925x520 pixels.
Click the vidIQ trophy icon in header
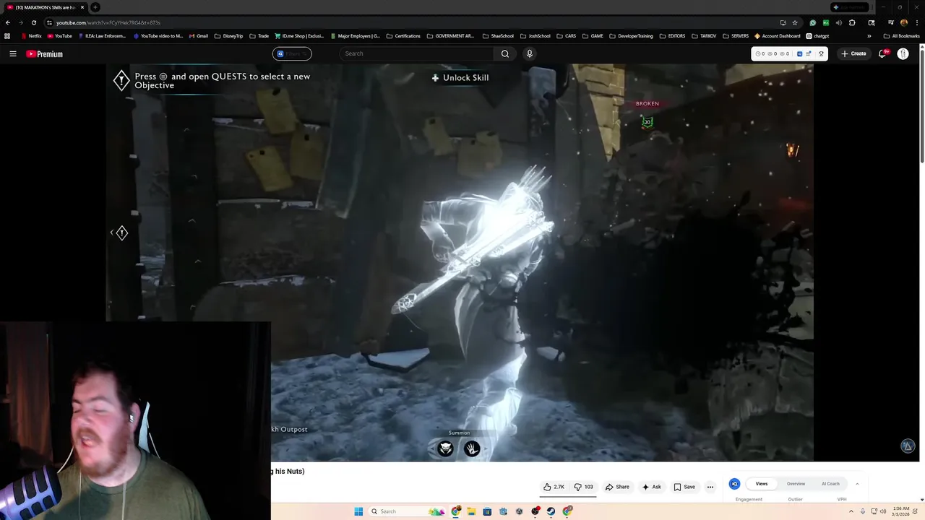coord(821,54)
